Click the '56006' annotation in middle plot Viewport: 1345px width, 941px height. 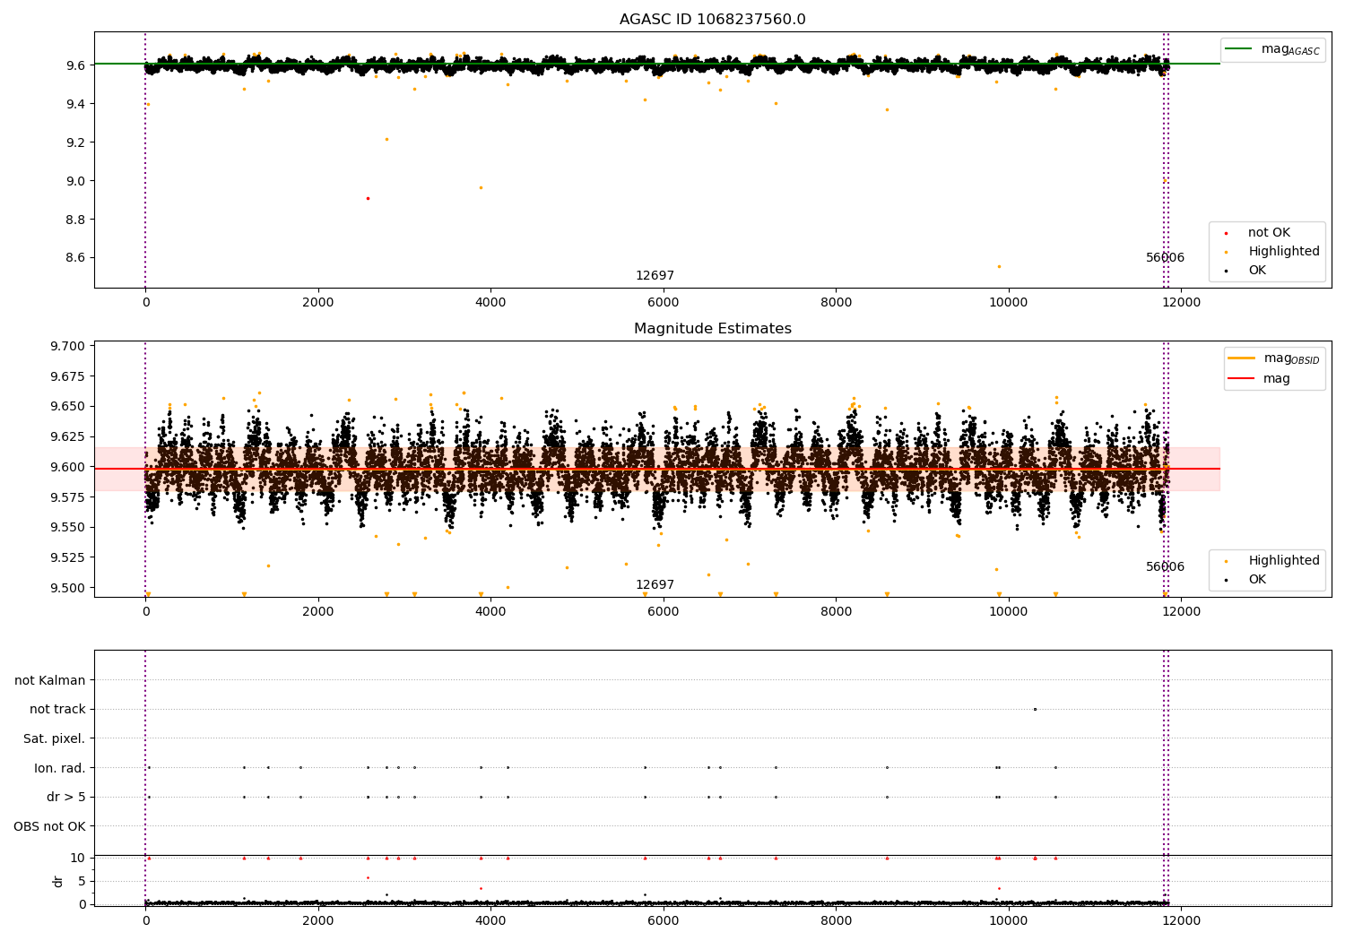click(1165, 567)
